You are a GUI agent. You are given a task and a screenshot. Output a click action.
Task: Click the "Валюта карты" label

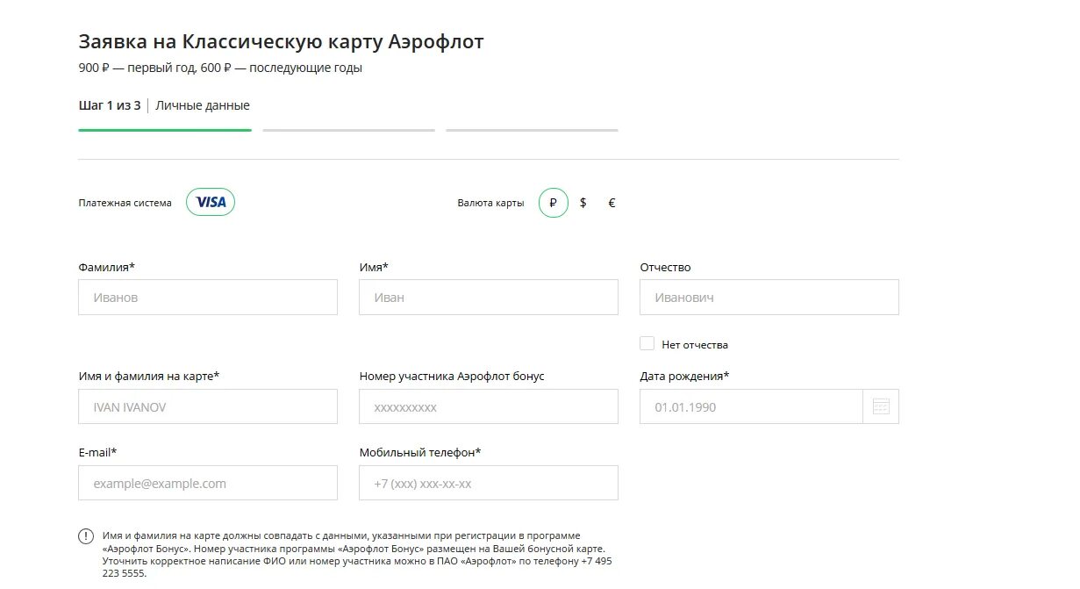coord(490,203)
